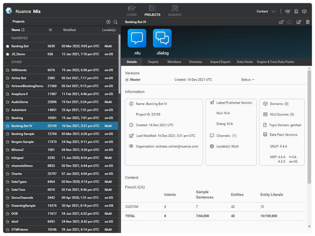The width and height of the screenshot is (315, 236).
Task: Open the LEARN section
Action: pos(131,11)
